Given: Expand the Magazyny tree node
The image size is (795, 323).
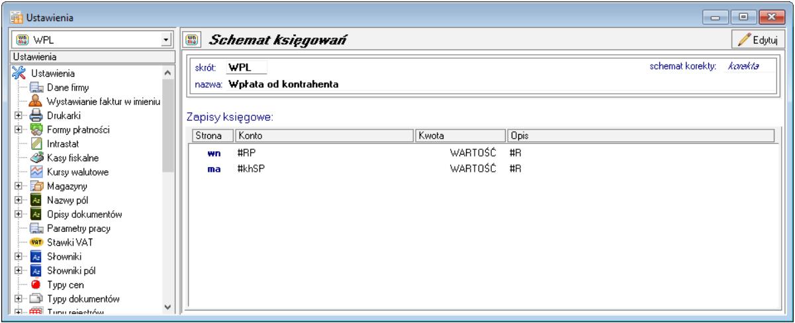Looking at the screenshot, I should 18,186.
